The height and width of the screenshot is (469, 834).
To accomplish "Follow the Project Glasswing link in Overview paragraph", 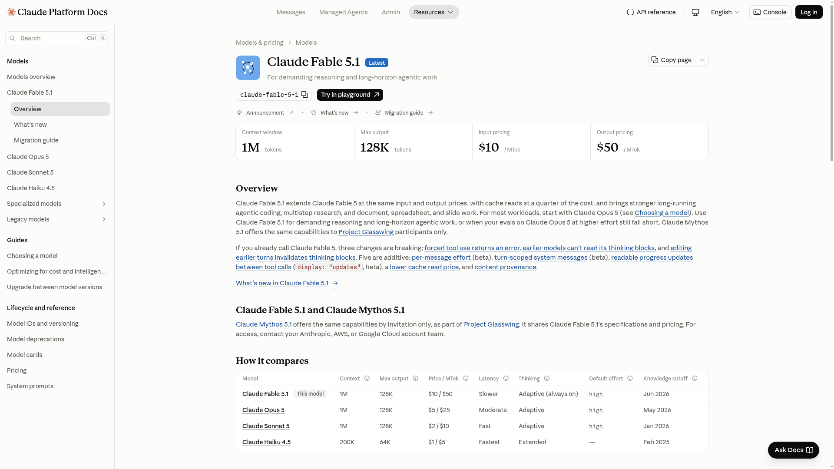I will tap(366, 232).
